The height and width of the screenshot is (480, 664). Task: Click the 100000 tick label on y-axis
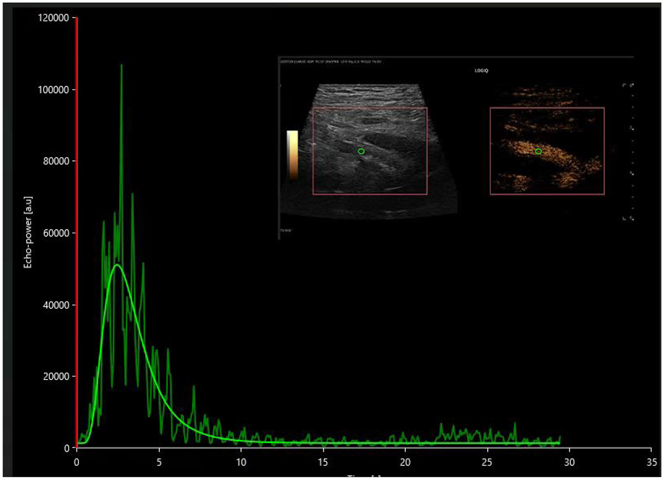pyautogui.click(x=53, y=90)
